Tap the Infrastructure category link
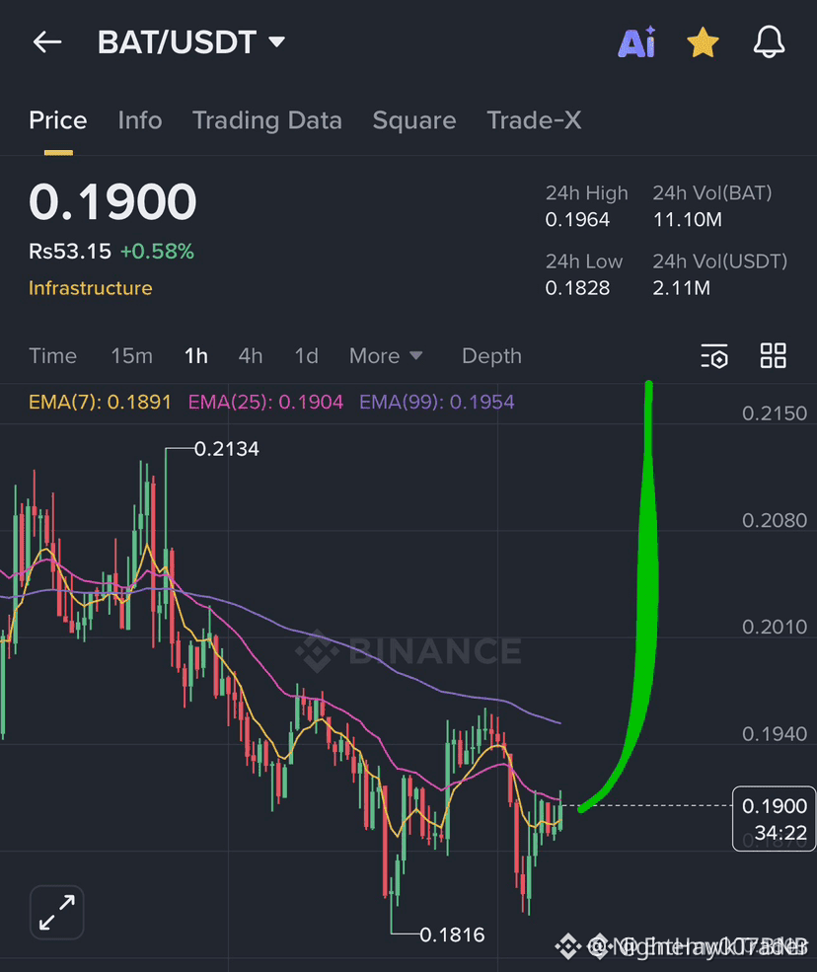817x972 pixels. (x=90, y=288)
